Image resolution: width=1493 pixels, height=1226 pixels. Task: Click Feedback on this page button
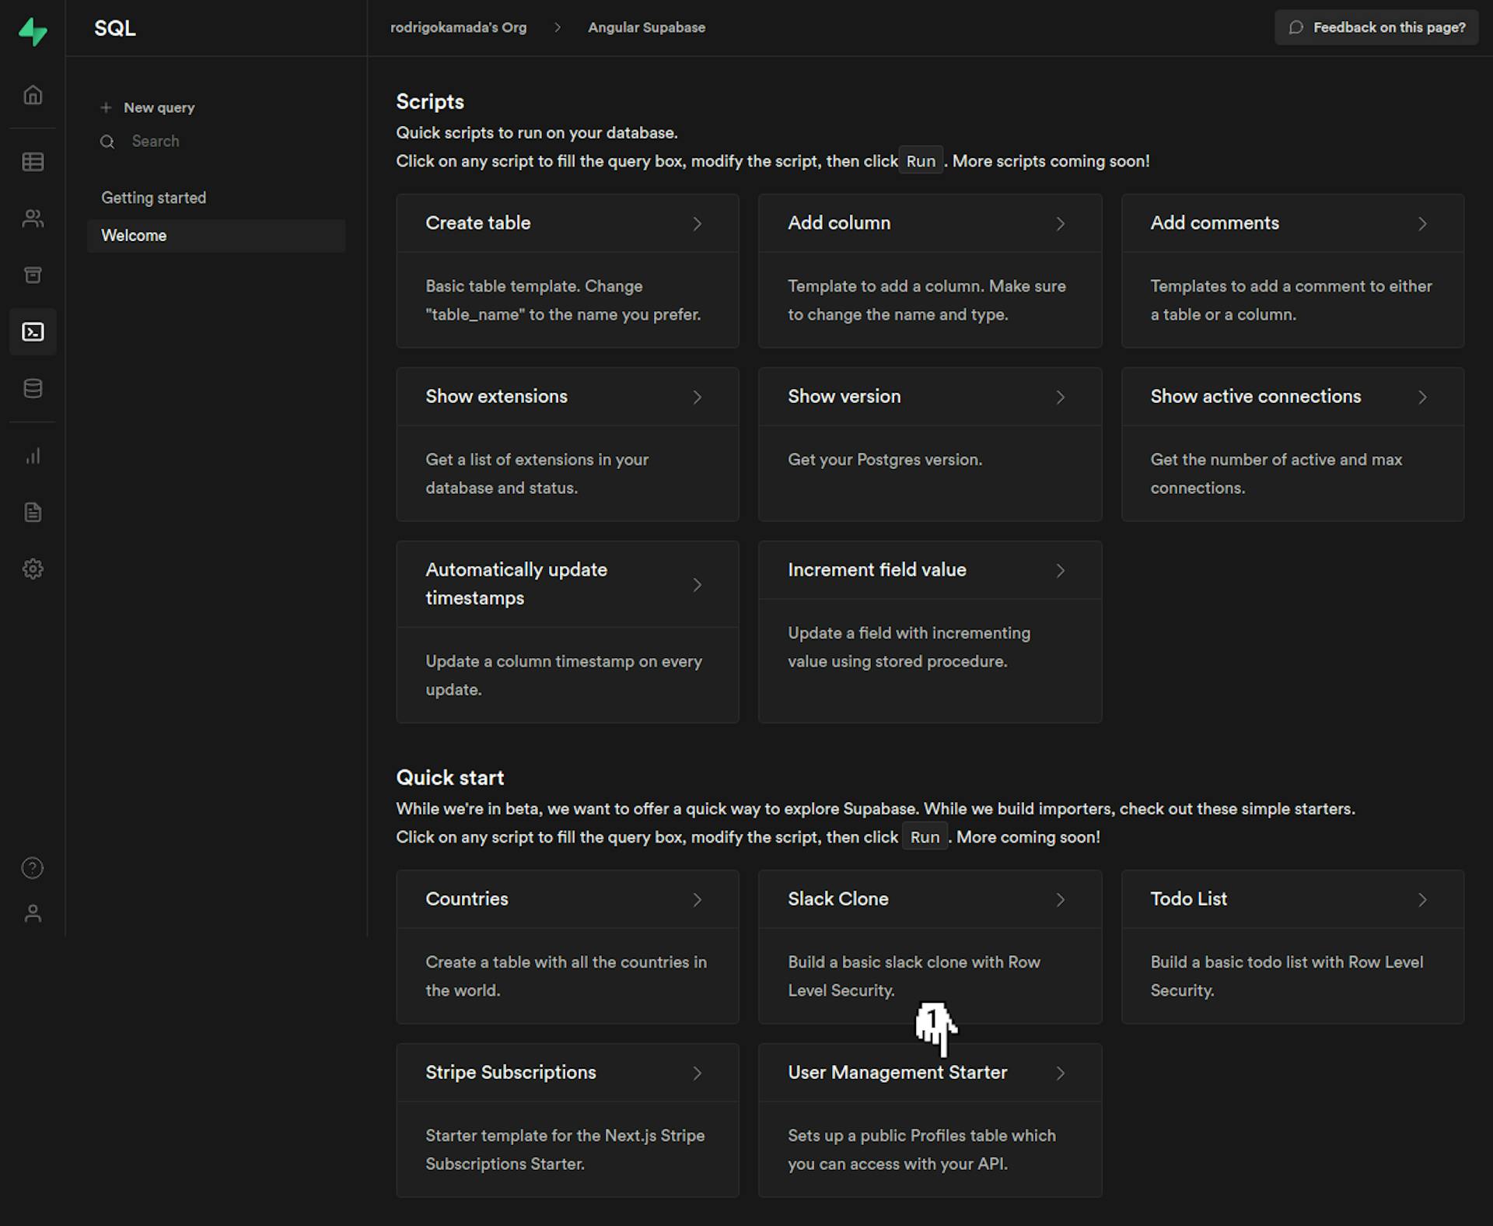tap(1376, 27)
